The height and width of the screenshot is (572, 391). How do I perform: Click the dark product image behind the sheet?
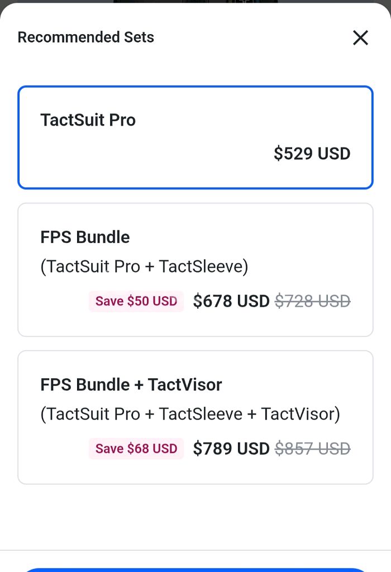point(195,1)
